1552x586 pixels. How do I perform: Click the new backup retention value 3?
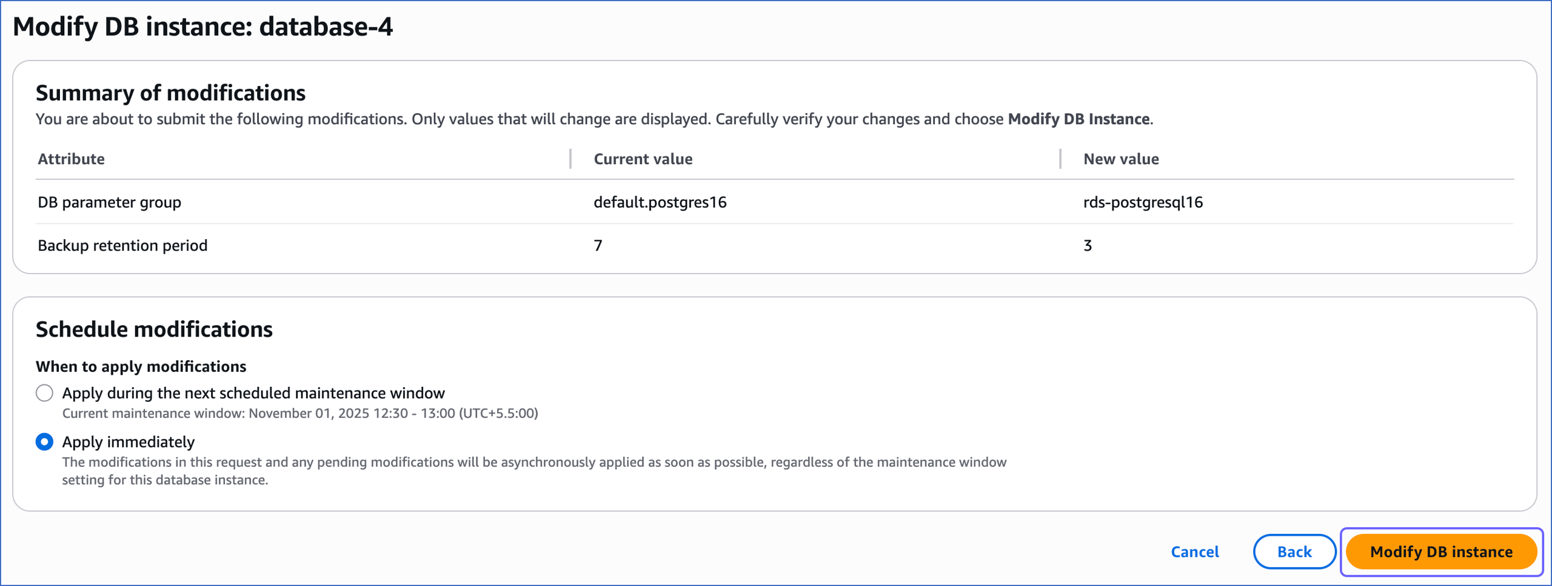click(1087, 245)
